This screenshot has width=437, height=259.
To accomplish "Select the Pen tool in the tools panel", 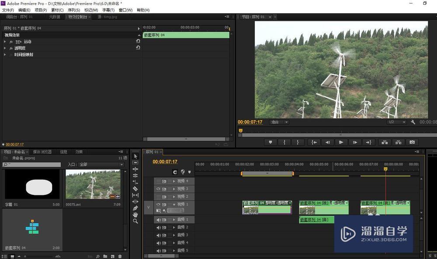I will tap(135, 208).
